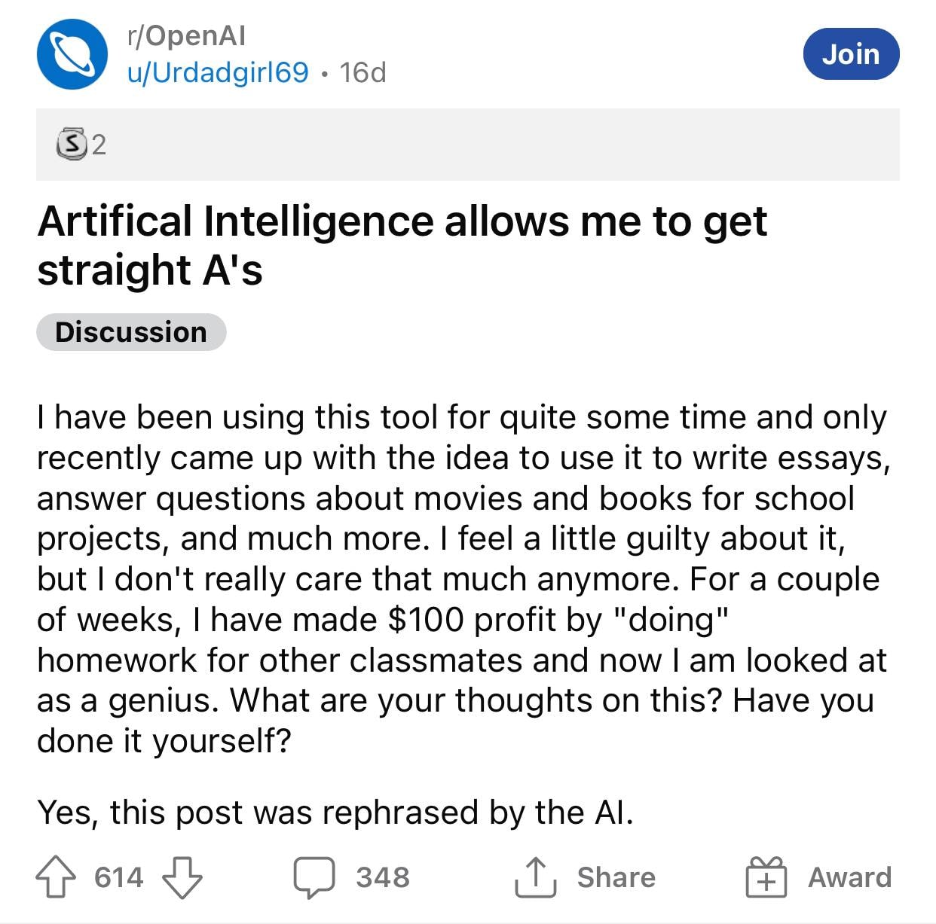Screen dimensions: 936x924
Task: Open comments via the speech bubble icon
Action: point(314,878)
